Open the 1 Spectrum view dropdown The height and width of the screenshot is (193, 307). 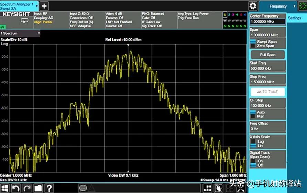pos(39,33)
